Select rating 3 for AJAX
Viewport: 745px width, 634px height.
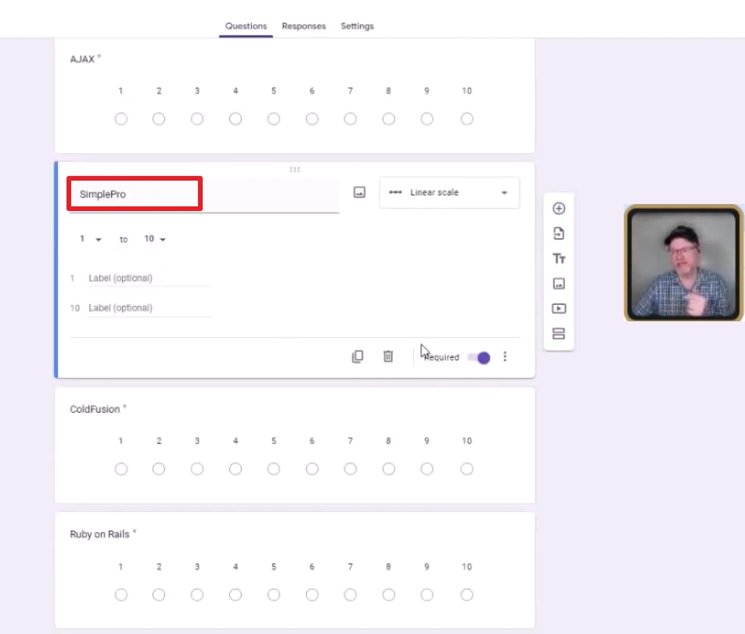197,119
